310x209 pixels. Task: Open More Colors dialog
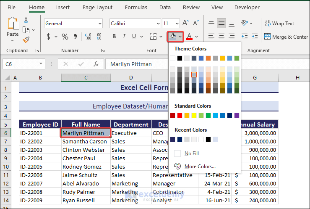point(200,166)
